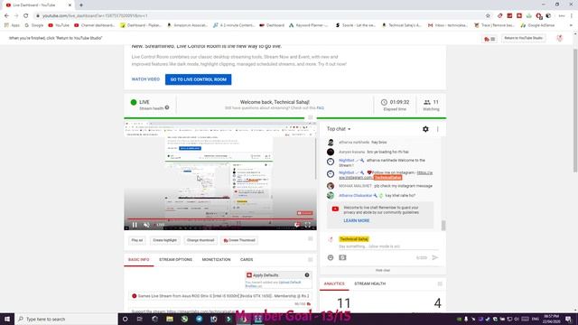Viewport: 578px width, 325px height.
Task: Expand the Top chat dropdown
Action: (x=339, y=129)
